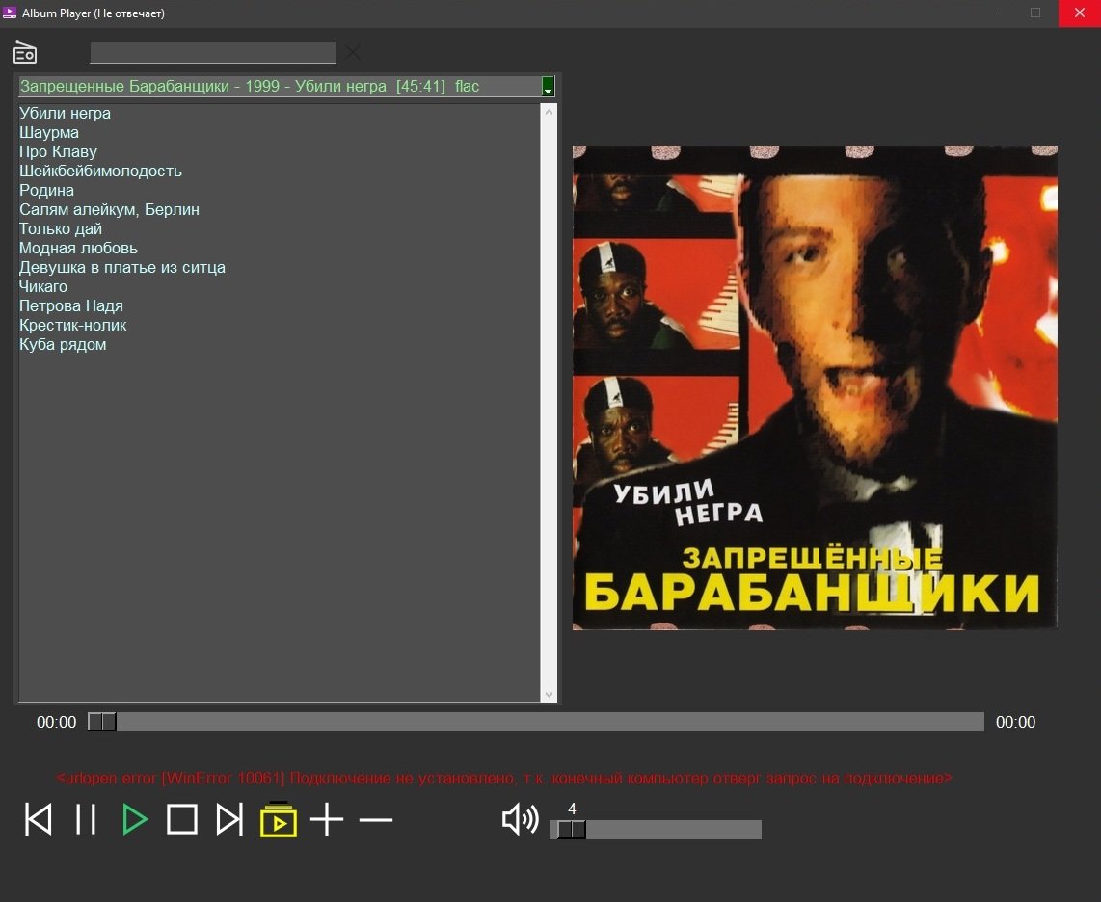Viewport: 1101px width, 902px height.
Task: Select album entry Запрещенные Барабанщики - 1999
Action: 281,87
